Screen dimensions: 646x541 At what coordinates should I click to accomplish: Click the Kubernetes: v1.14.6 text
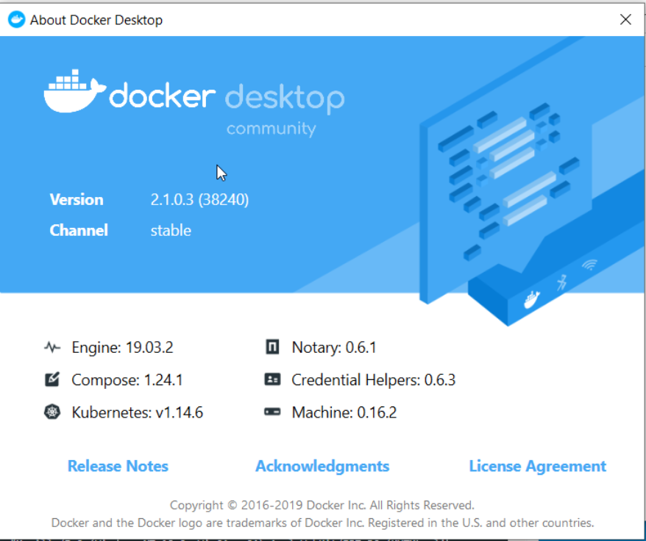click(x=137, y=412)
